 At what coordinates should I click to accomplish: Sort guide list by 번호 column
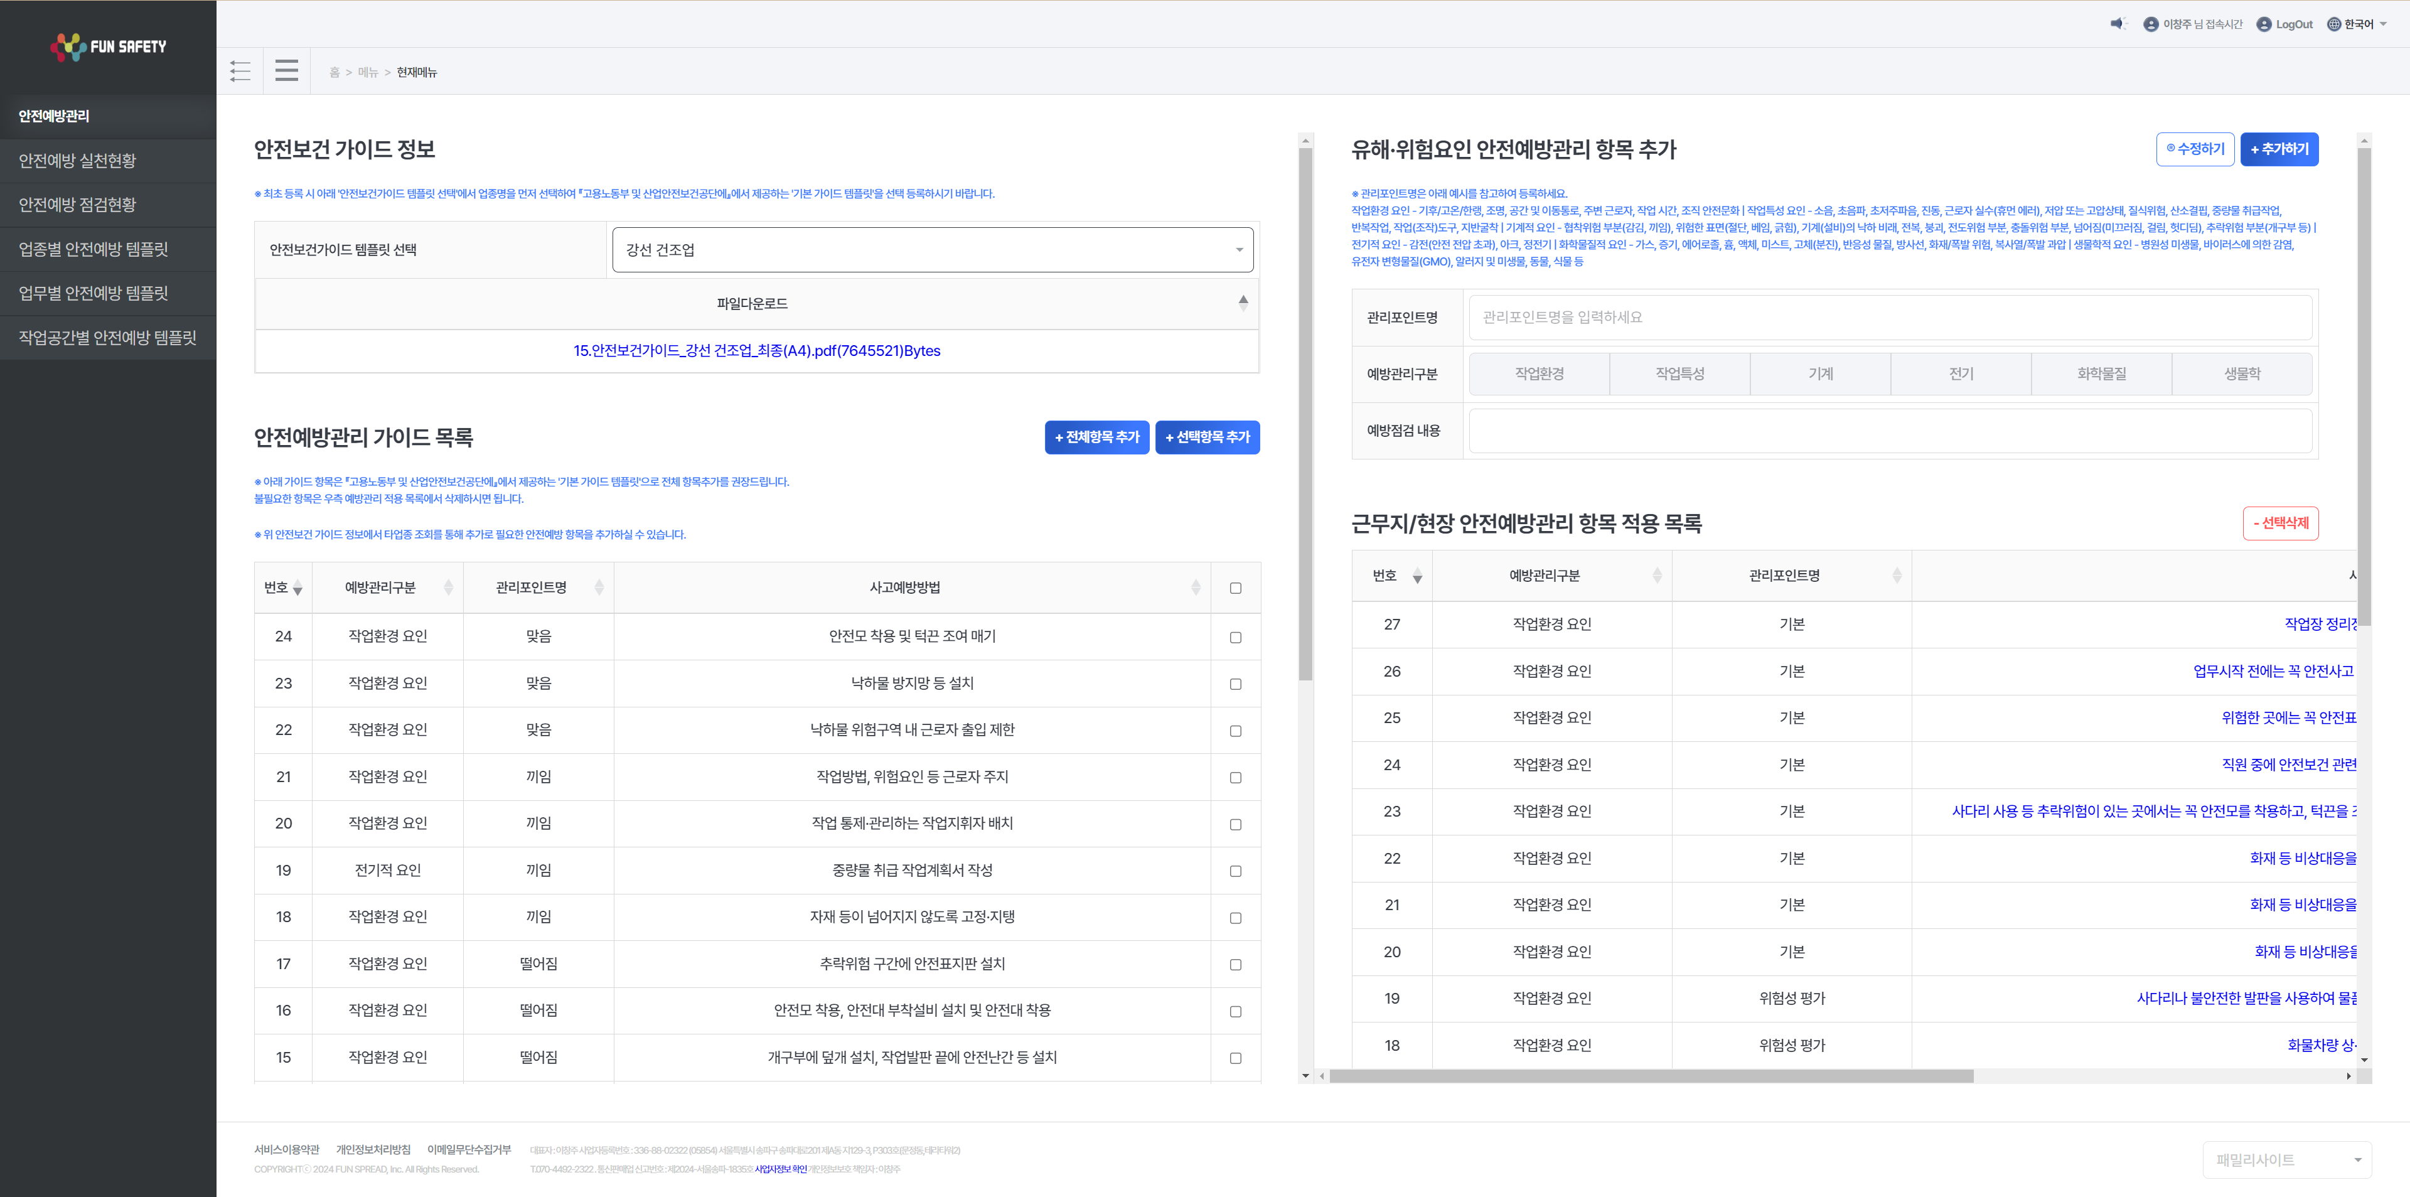tap(297, 588)
